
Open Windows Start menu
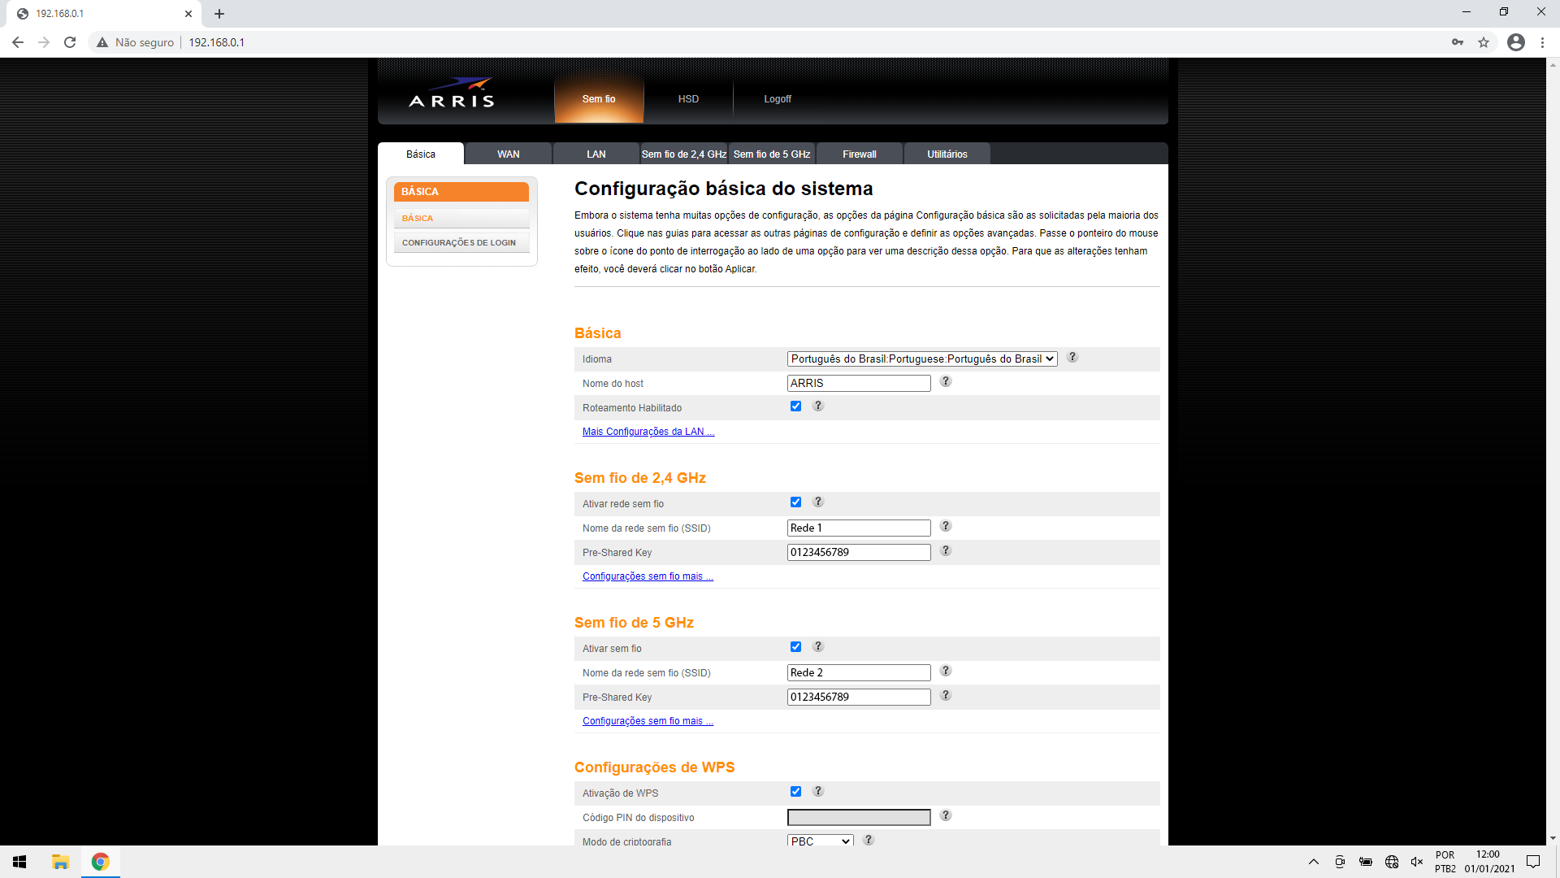coord(20,862)
